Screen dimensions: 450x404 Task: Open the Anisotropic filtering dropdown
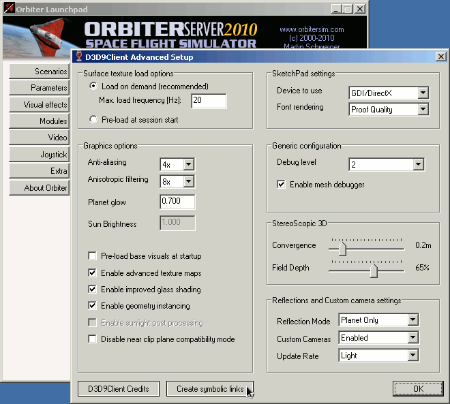(189, 181)
